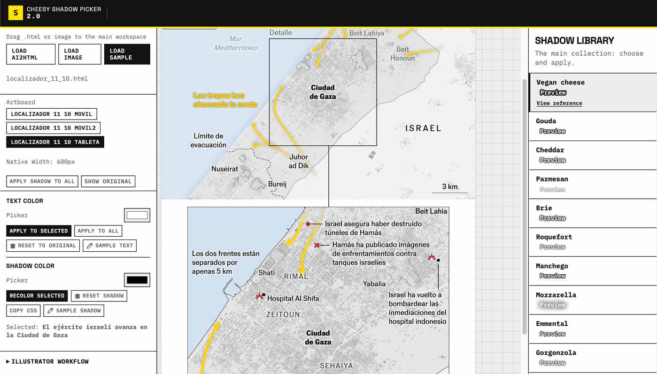Screen dimensions: 657x374
Task: Open the shadow color picker swatch
Action: point(137,280)
